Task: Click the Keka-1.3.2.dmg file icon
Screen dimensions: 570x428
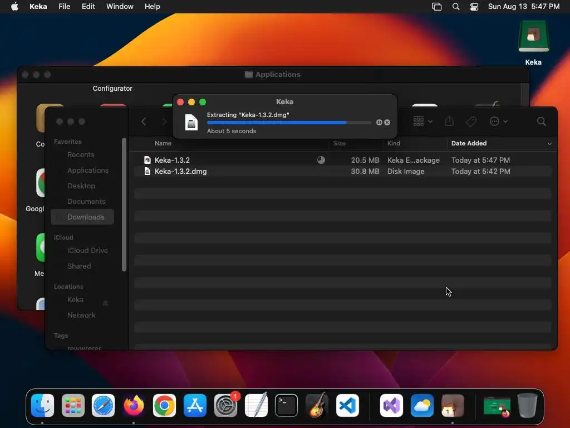Action: coord(147,172)
